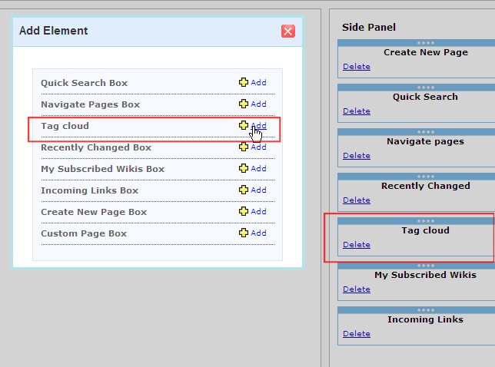Click the drag handle bar above Incoming Links
495x367 pixels.
click(425, 310)
